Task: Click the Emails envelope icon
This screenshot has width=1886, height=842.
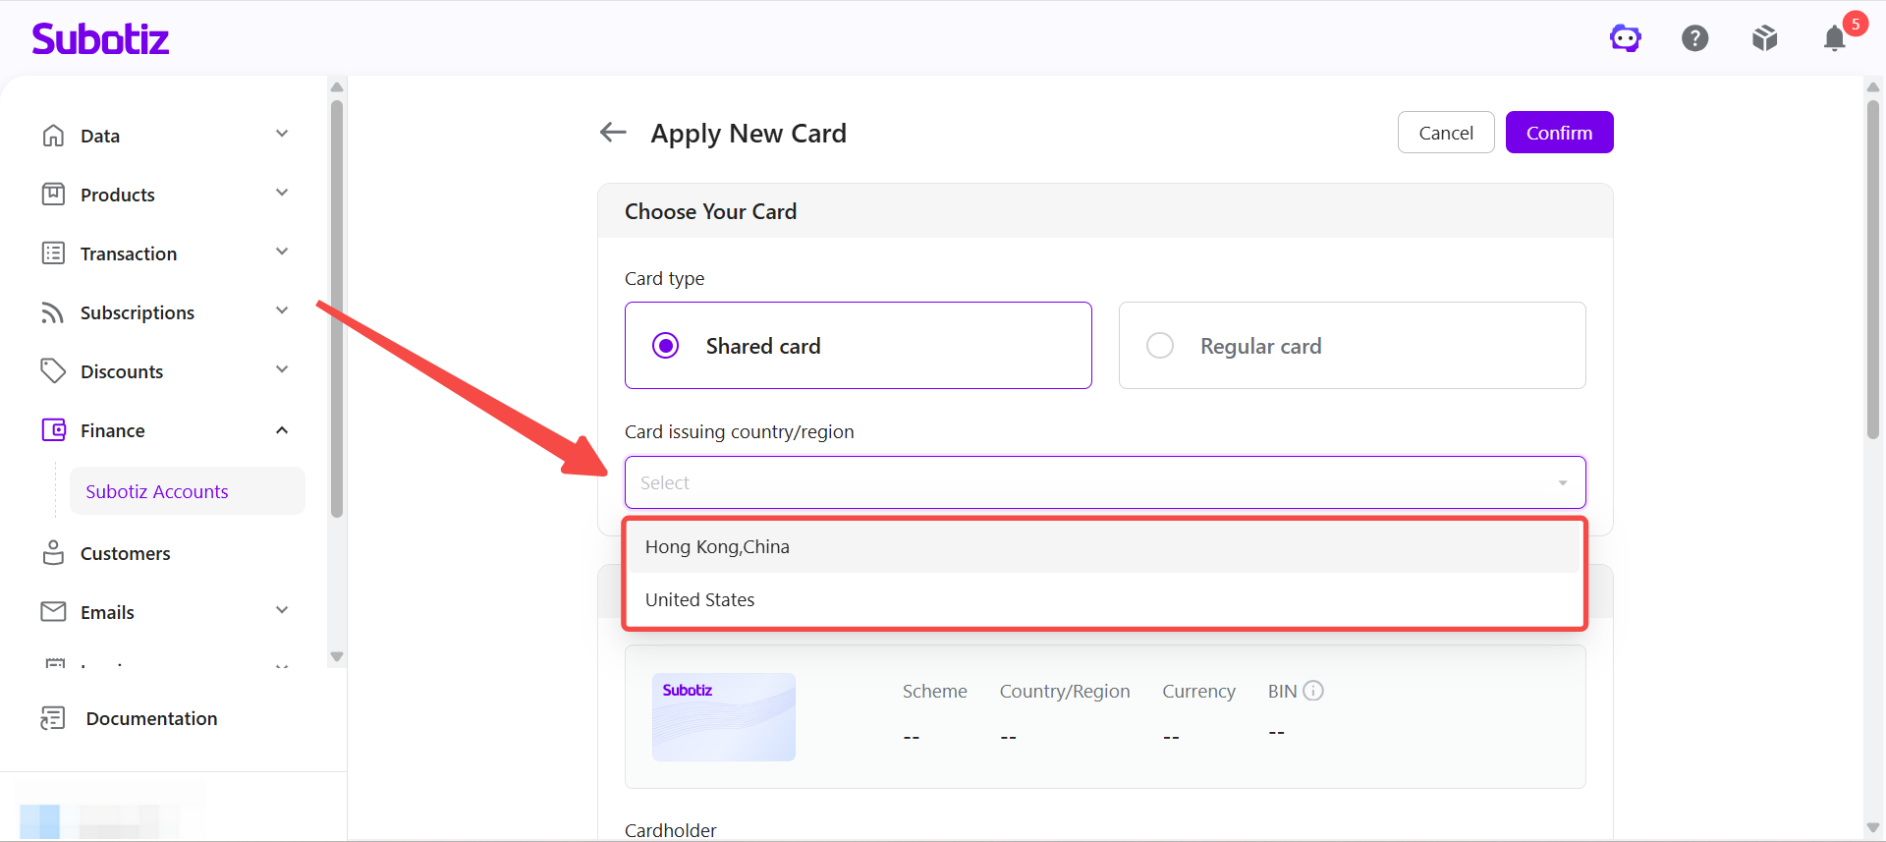Action: pyautogui.click(x=53, y=611)
